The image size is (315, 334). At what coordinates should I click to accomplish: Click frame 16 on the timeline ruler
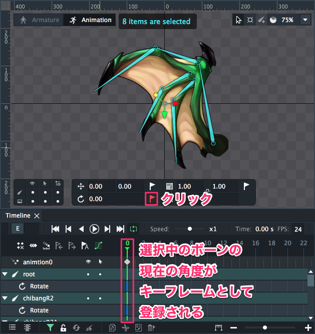click(x=256, y=243)
